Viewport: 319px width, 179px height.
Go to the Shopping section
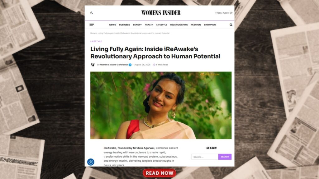point(210,25)
